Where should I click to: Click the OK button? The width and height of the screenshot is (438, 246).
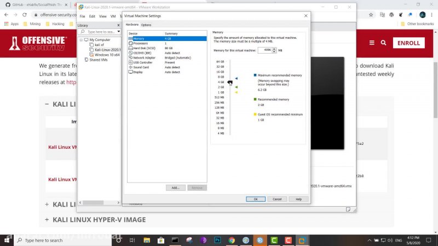click(x=255, y=199)
